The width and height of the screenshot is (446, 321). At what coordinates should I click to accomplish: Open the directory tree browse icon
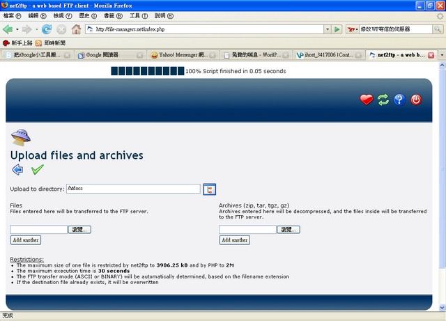coord(209,189)
